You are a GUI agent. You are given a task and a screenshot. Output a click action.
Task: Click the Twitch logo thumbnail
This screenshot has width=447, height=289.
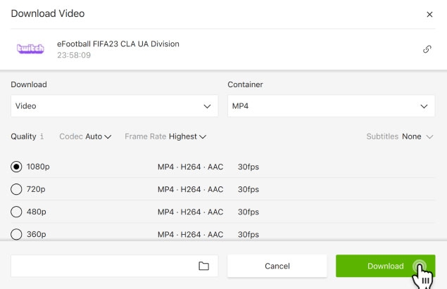pos(30,49)
